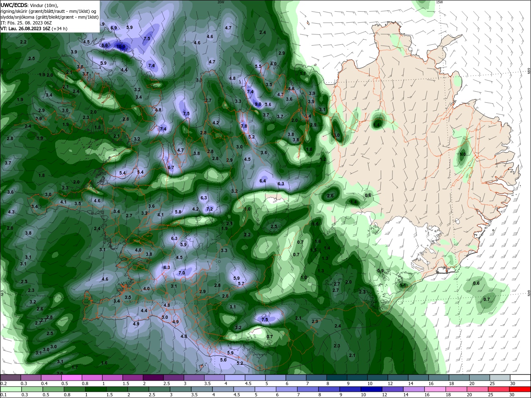Click the "20W" longitude label
Screen dimensions: 531x398
[x=220, y=2]
